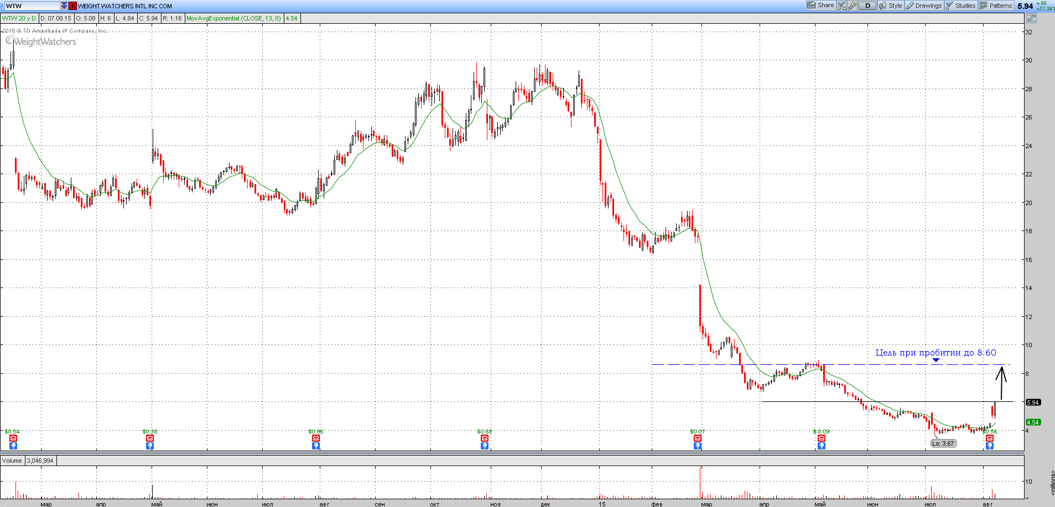Click the volume value 3,046,994

coord(40,461)
